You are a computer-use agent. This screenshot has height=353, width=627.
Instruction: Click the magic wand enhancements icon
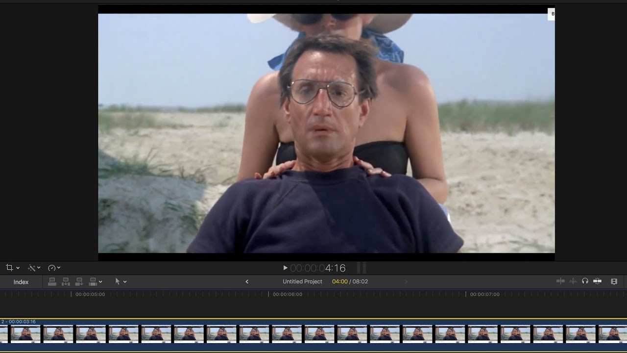[x=31, y=268]
